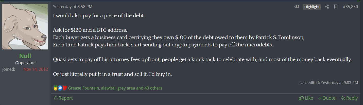The width and height of the screenshot is (363, 105).
Task: Quote this post with +Quote
Action: pyautogui.click(x=327, y=98)
